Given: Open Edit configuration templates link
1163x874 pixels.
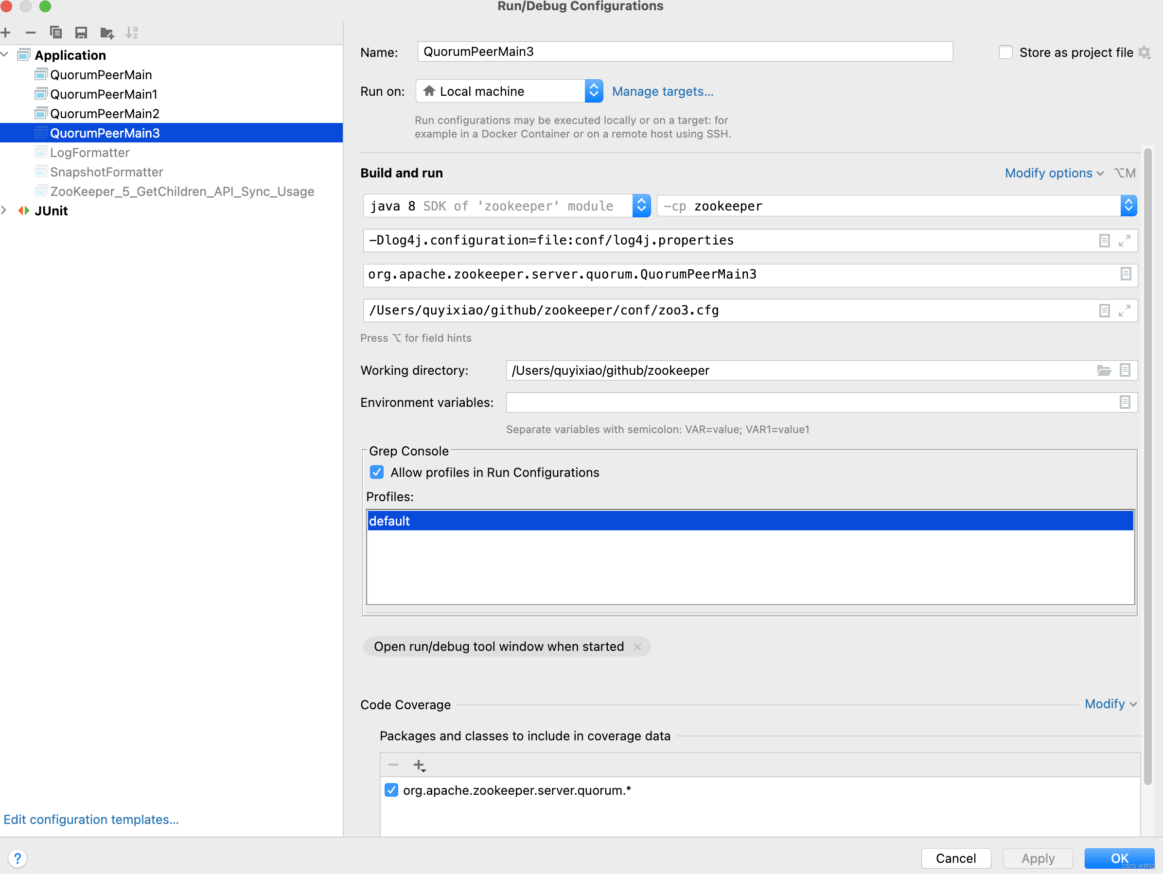Looking at the screenshot, I should point(91,820).
